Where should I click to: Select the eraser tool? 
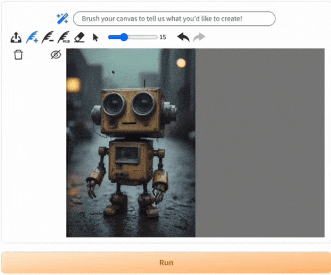79,37
